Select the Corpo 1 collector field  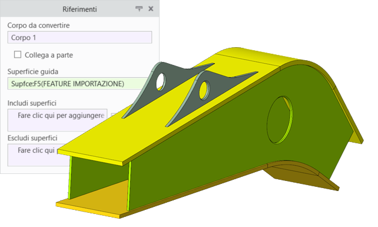(x=79, y=37)
